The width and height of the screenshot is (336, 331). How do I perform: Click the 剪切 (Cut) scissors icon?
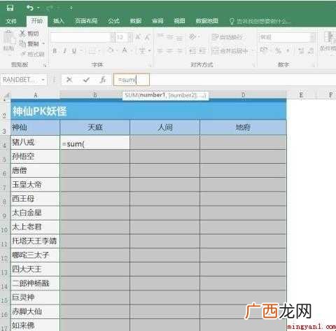pyautogui.click(x=22, y=34)
